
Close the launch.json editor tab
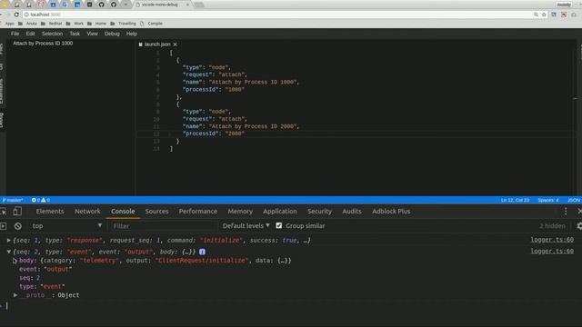[176, 45]
